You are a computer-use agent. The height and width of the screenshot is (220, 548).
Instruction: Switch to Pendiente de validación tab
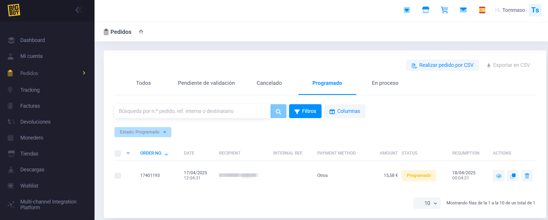pyautogui.click(x=206, y=83)
